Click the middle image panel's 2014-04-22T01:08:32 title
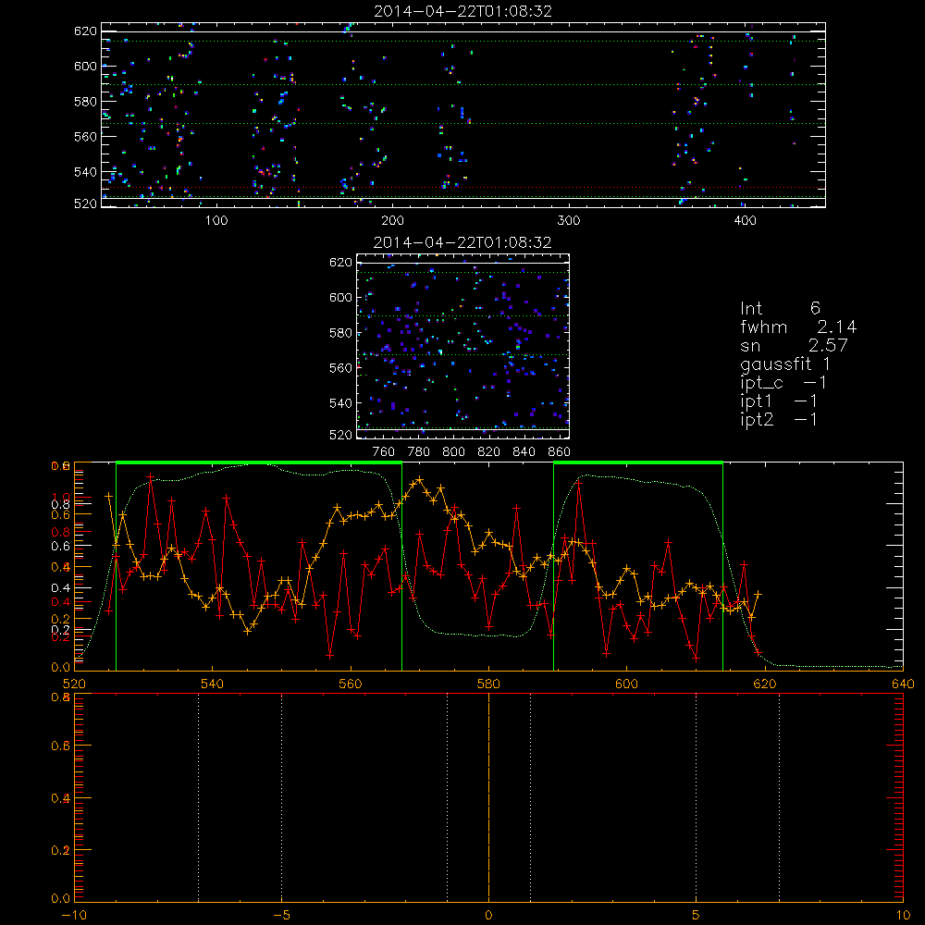 (462, 242)
